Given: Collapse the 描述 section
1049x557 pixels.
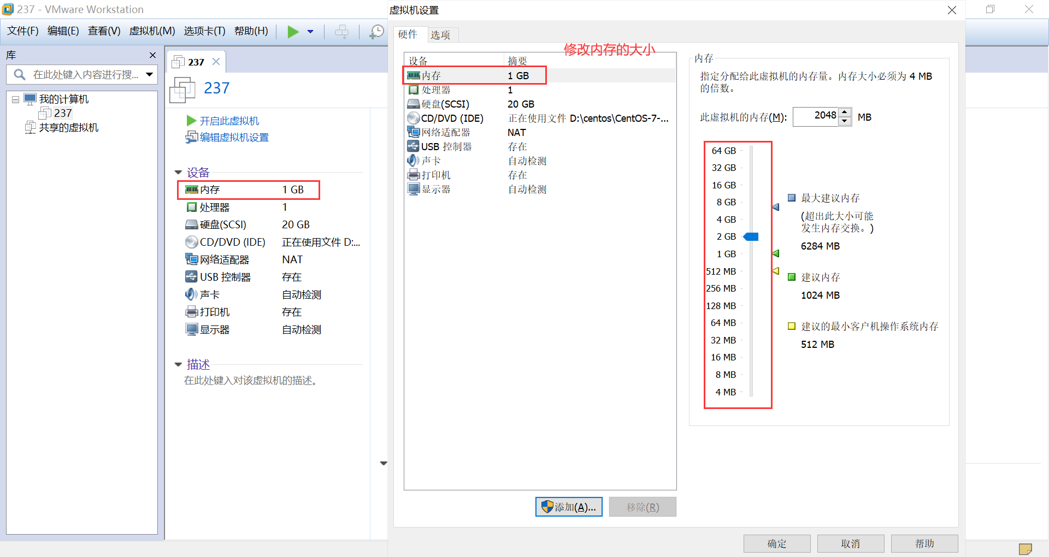Looking at the screenshot, I should (178, 364).
